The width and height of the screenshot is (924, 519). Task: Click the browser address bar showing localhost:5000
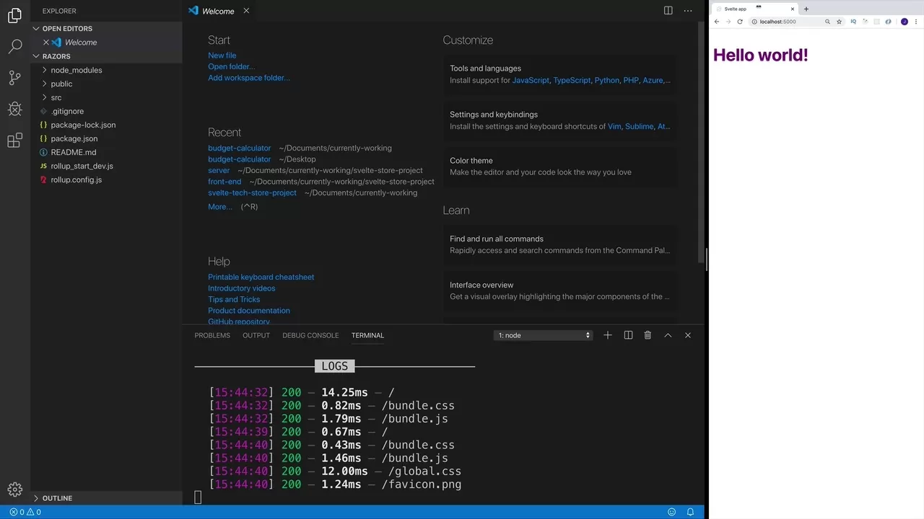(787, 22)
